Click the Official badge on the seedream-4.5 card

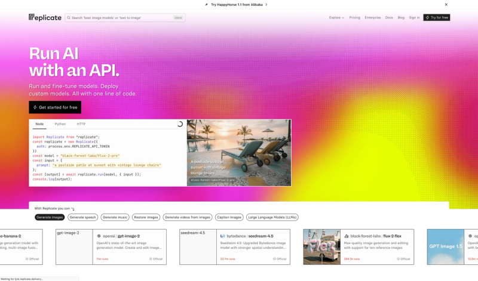pyautogui.click(x=280, y=259)
